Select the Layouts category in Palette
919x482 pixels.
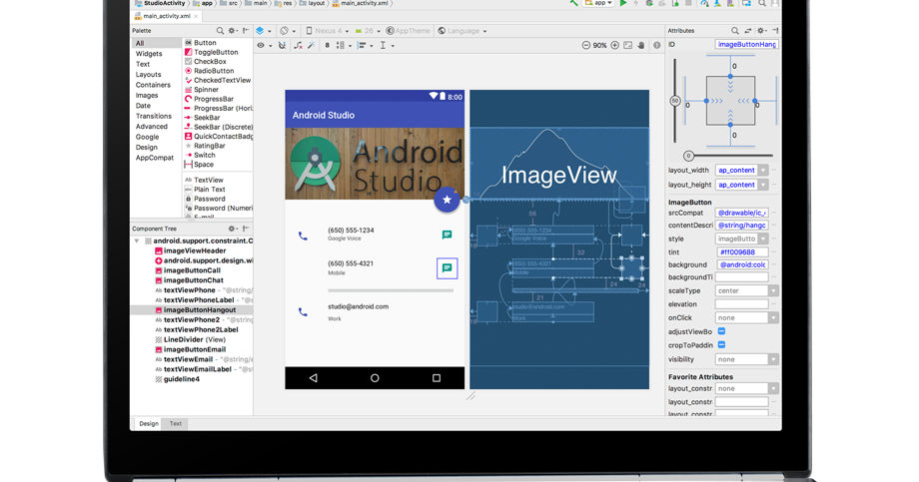(x=149, y=75)
